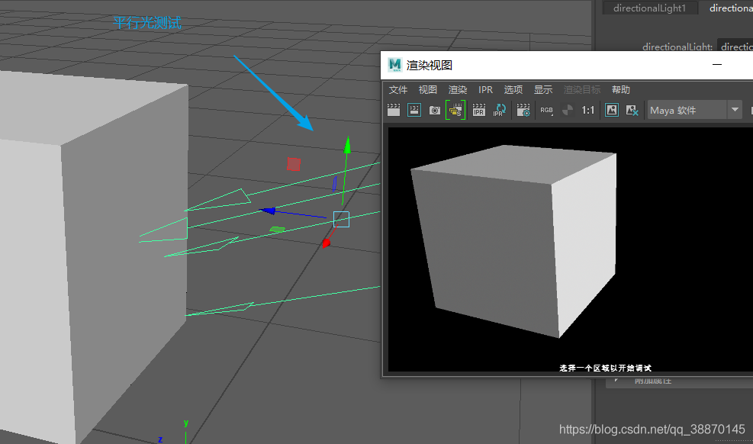Click the blue Z-axis move arrow
This screenshot has width=753, height=444.
pos(267,211)
